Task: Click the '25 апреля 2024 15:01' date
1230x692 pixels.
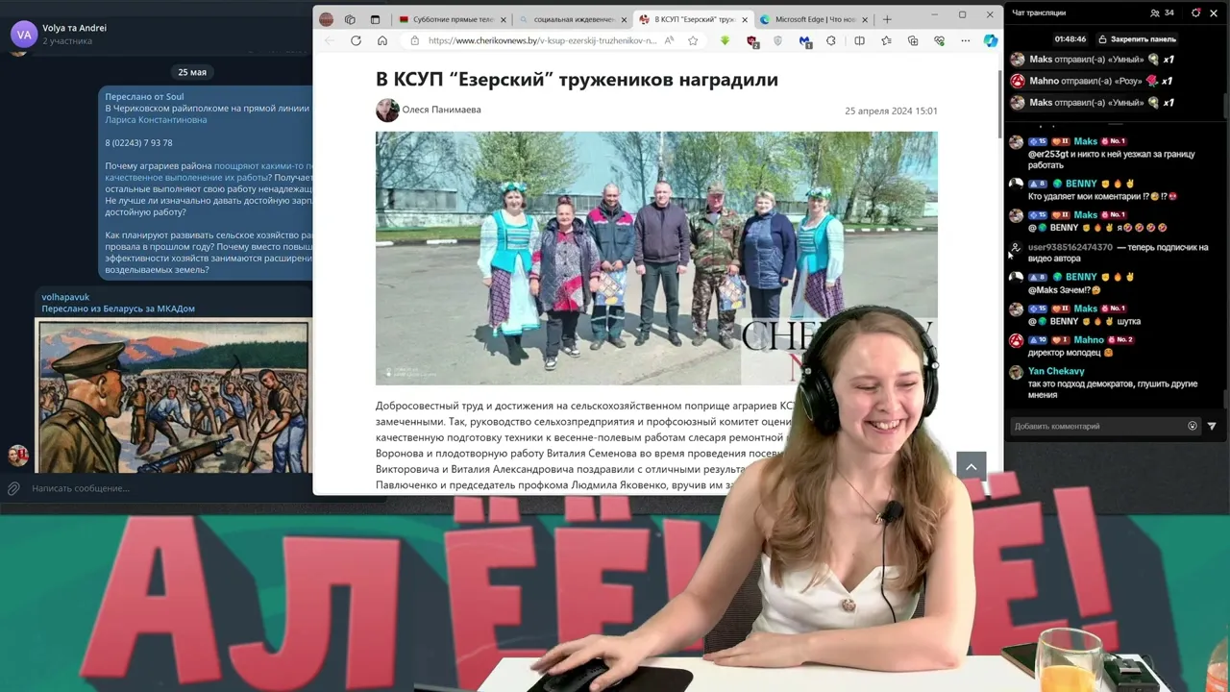Action: pos(891,111)
